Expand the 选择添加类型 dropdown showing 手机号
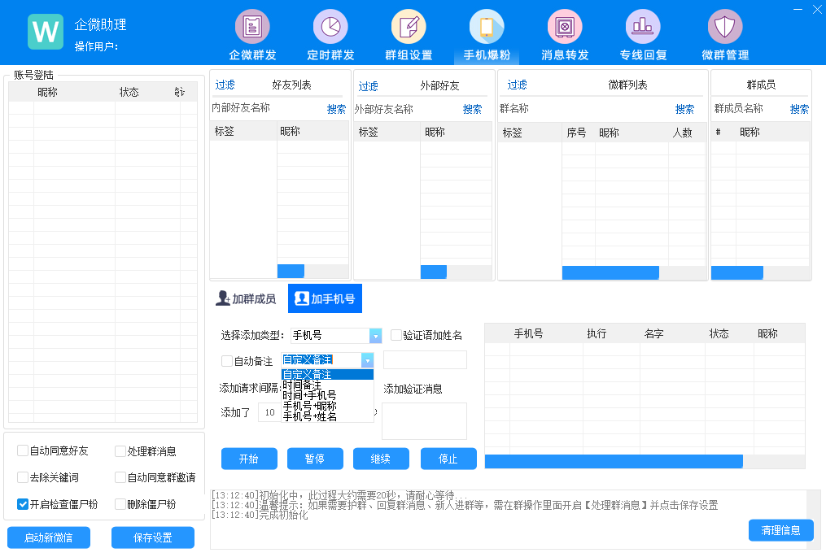The height and width of the screenshot is (557, 826). pyautogui.click(x=375, y=336)
